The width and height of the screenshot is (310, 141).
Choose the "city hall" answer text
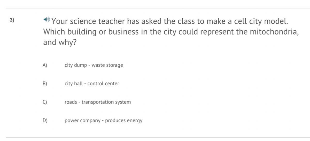click(74, 84)
